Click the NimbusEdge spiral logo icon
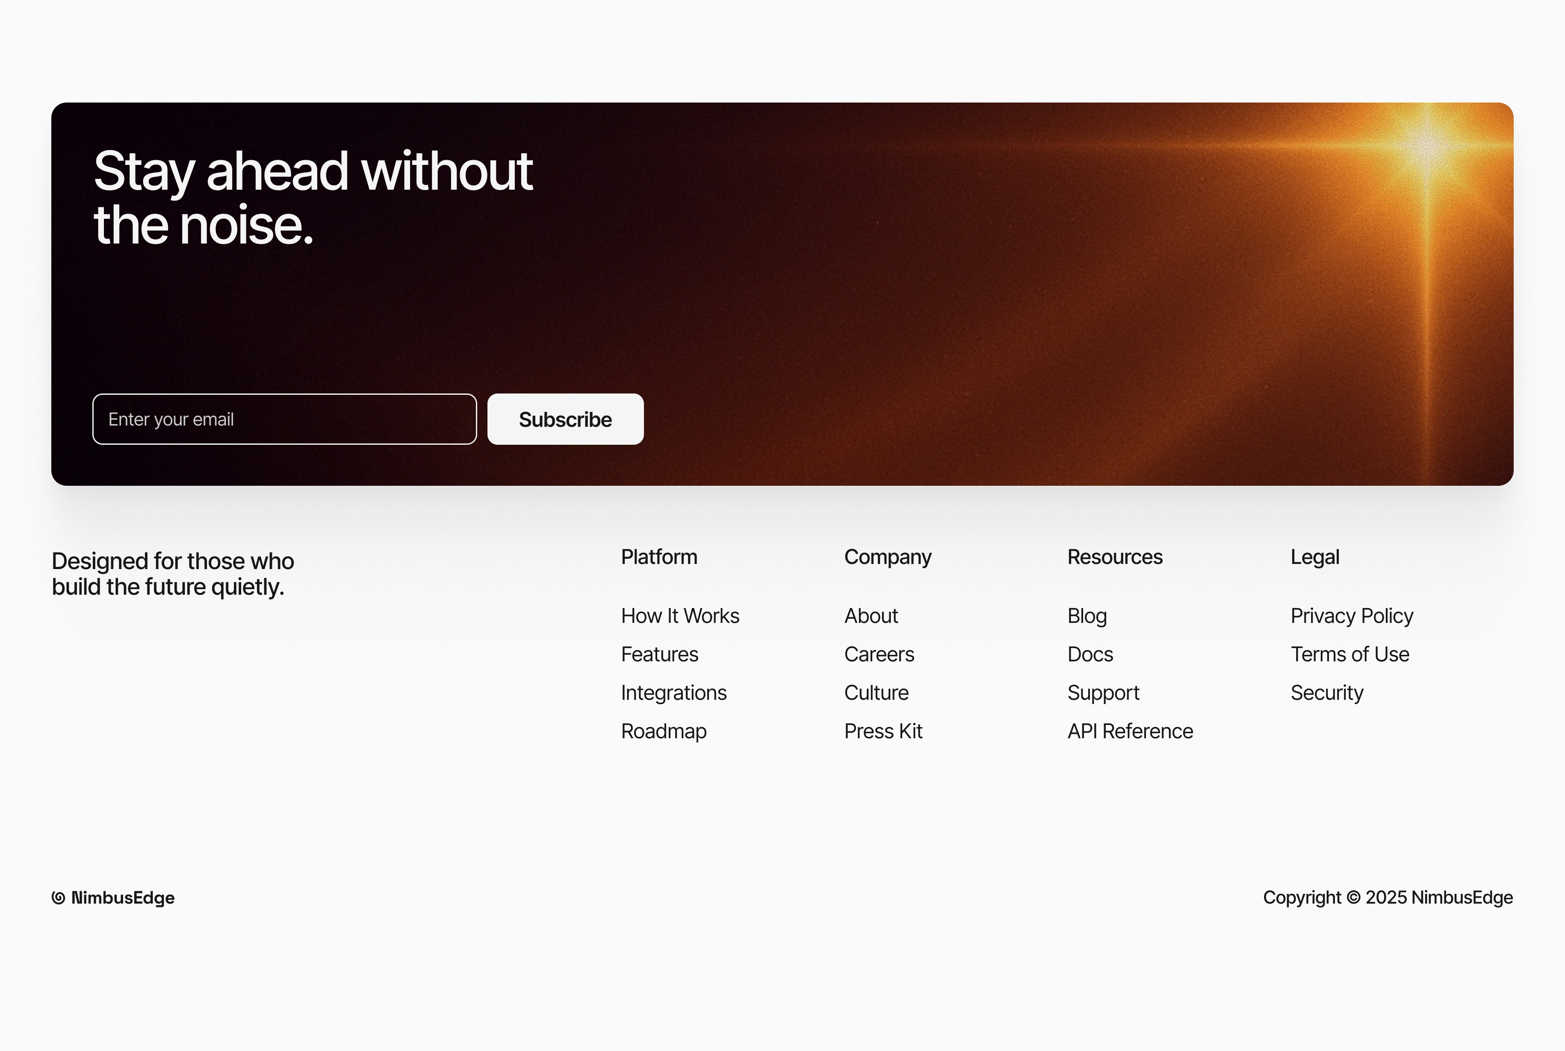Screen dimensions: 1565x1051 (x=58, y=898)
